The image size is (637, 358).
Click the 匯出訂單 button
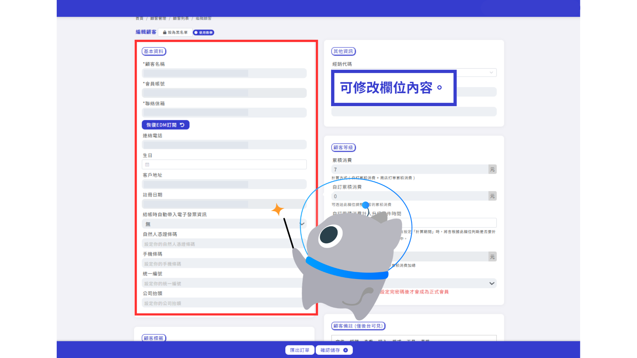[300, 350]
